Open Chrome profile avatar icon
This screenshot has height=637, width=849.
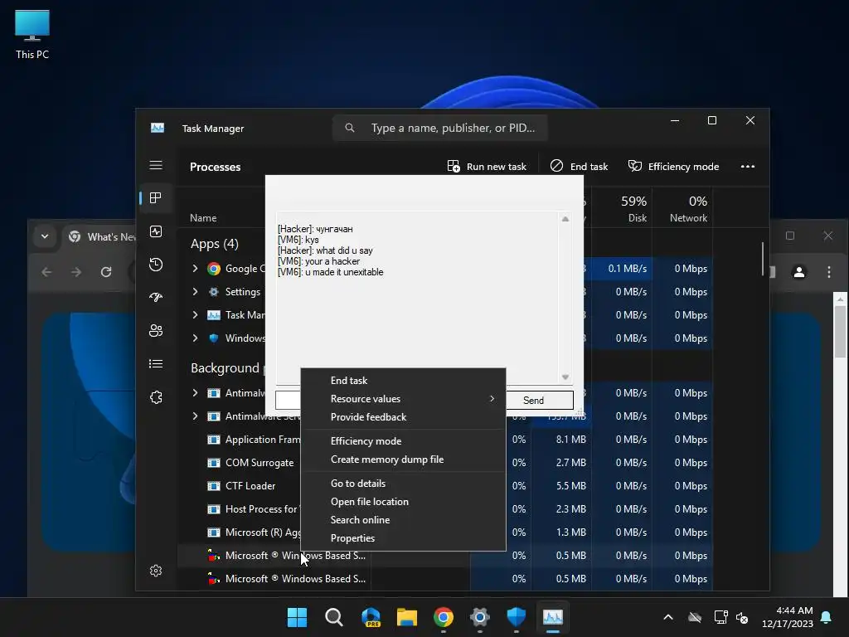(799, 272)
